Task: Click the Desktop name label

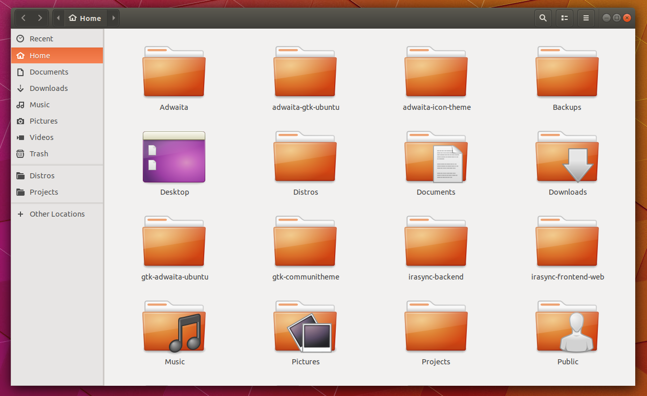Action: (x=175, y=192)
